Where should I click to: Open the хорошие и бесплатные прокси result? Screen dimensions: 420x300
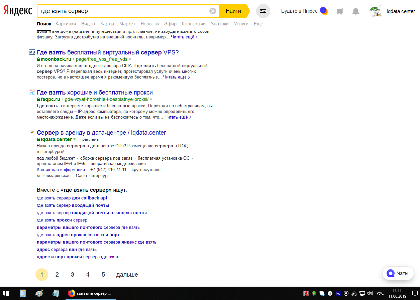pos(95,93)
